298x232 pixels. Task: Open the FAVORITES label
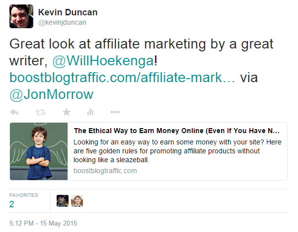click(x=24, y=195)
